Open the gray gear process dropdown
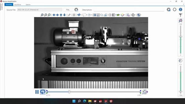This screenshot has width=185, height=104. click(134, 15)
